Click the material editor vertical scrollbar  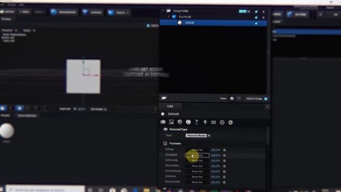click(x=267, y=136)
